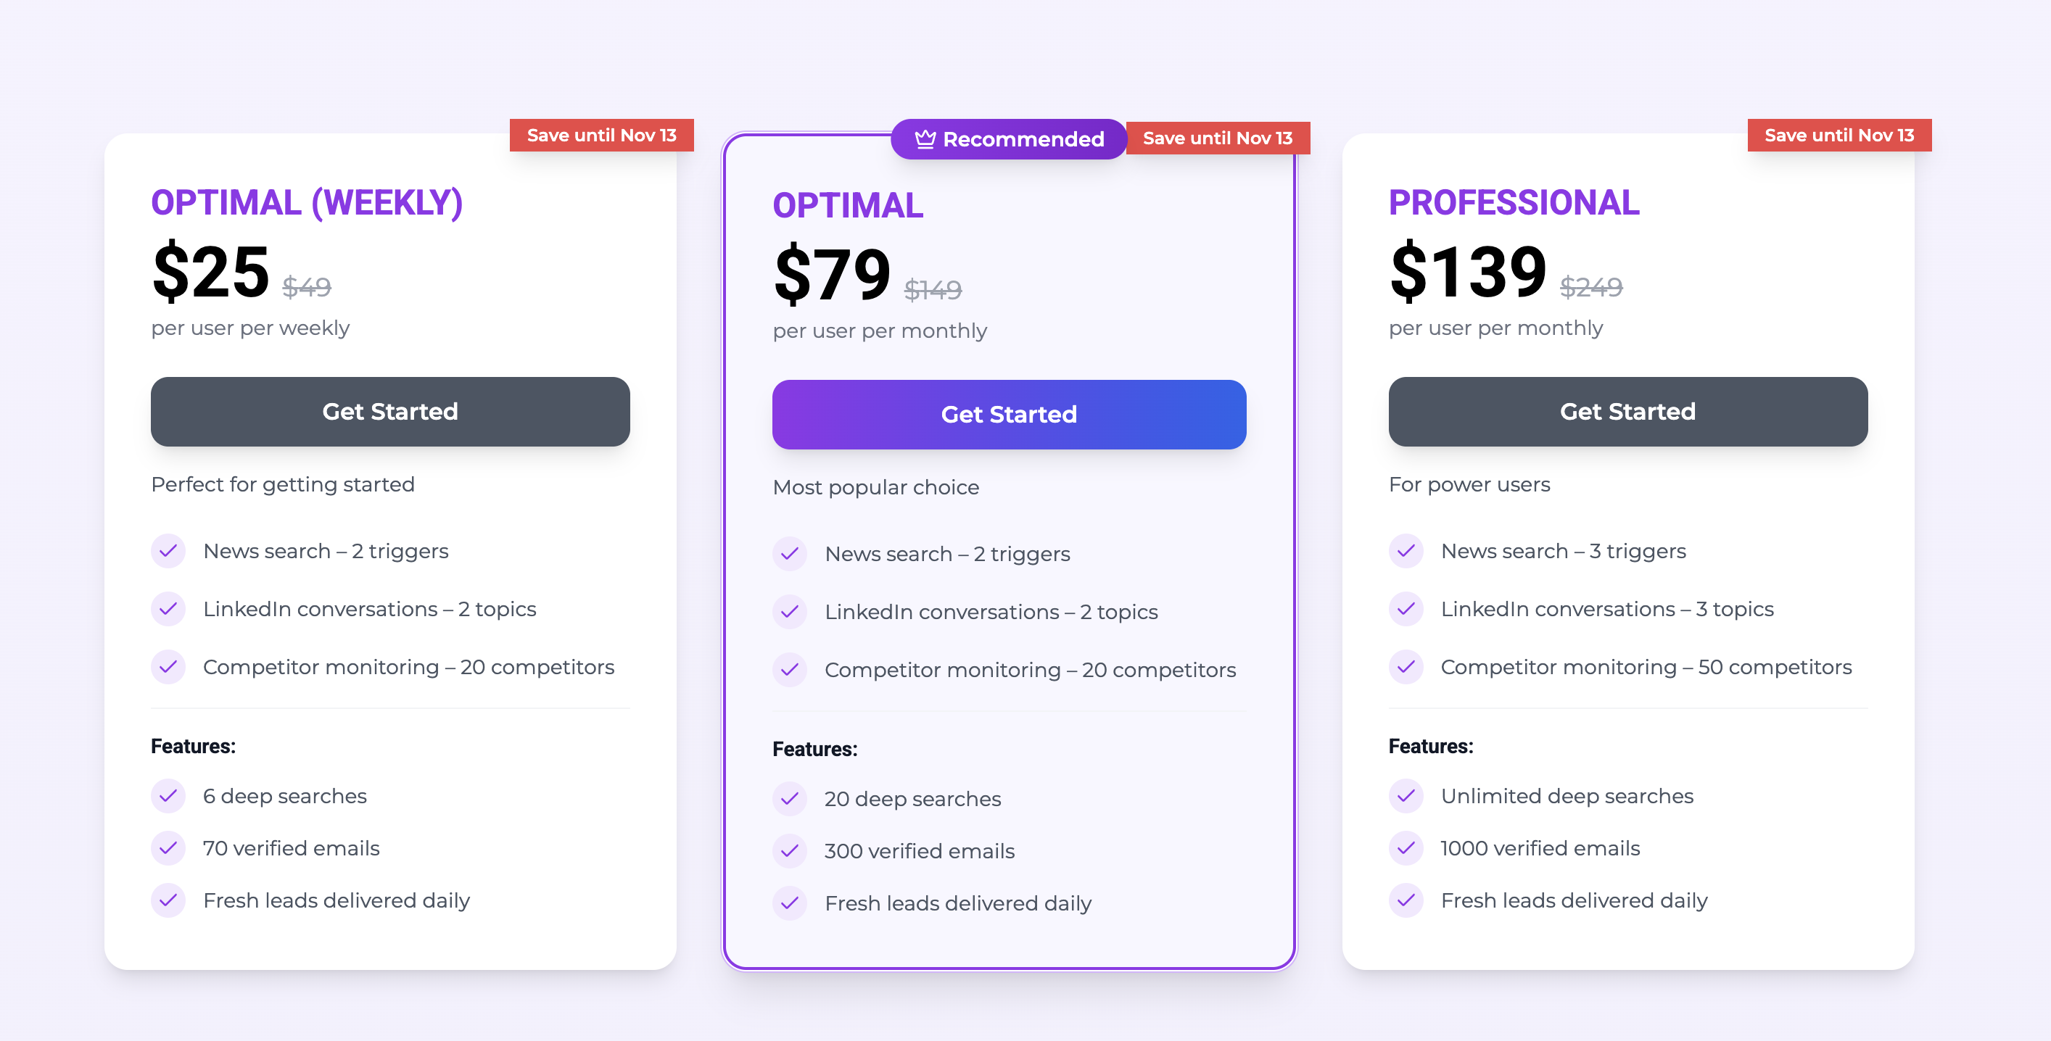Click checkmark next to 20 deep searches

point(790,799)
